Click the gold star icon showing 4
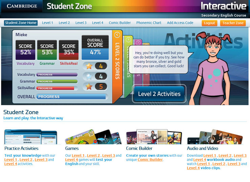The width and height of the screenshot is (250, 182). tap(89, 66)
